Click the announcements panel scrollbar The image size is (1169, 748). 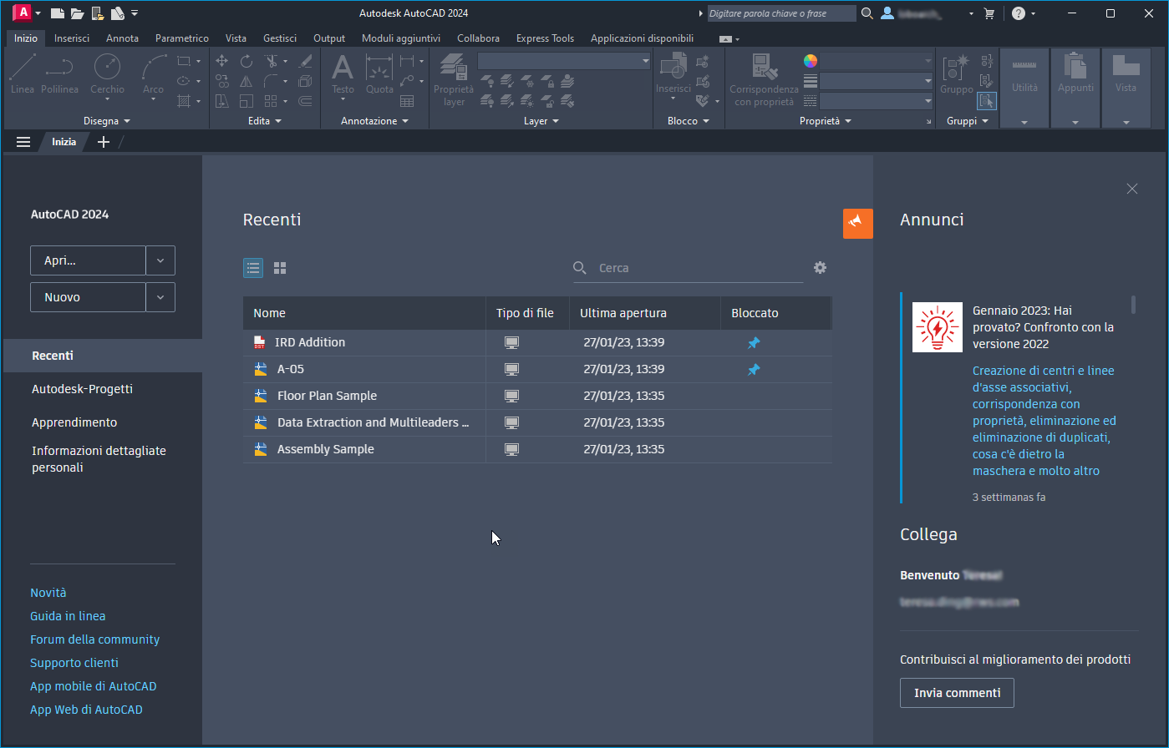1134,304
